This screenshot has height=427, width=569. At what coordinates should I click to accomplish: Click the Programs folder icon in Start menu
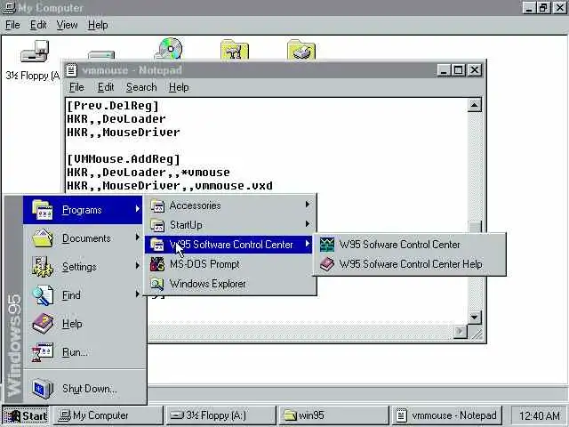43,210
